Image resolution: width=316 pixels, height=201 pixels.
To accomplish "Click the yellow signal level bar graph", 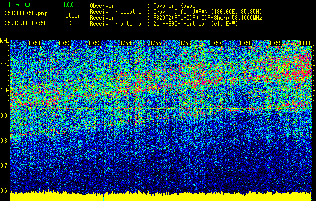I will [x=161, y=196].
